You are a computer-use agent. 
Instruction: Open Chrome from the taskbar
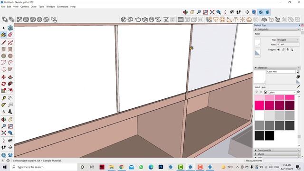pos(122,167)
